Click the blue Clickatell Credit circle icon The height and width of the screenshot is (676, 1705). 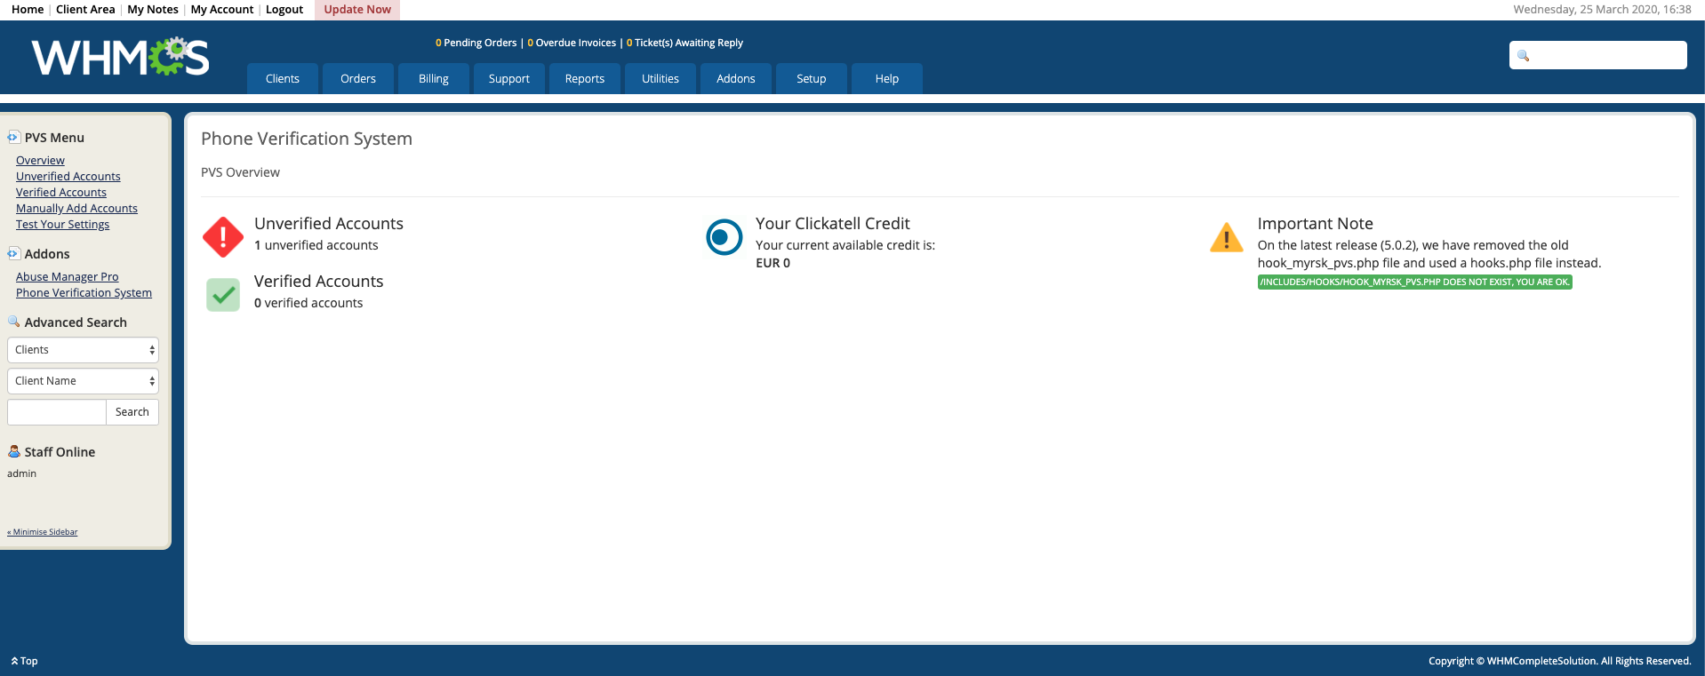tap(724, 237)
